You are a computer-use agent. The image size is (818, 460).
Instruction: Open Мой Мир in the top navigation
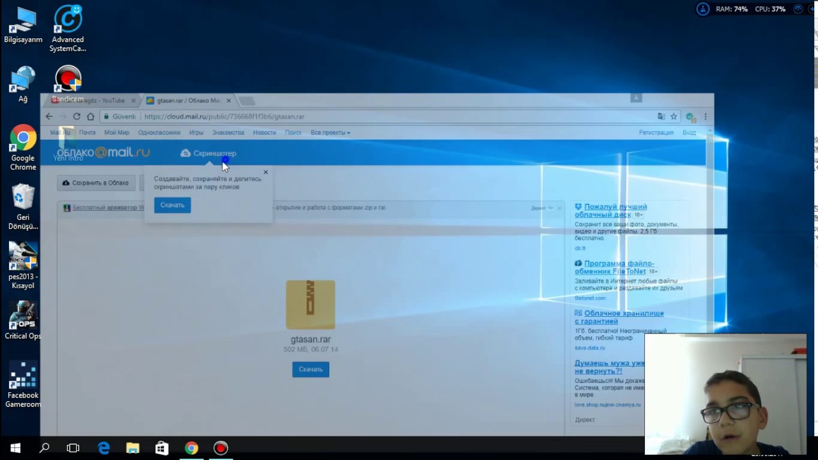[x=117, y=132]
